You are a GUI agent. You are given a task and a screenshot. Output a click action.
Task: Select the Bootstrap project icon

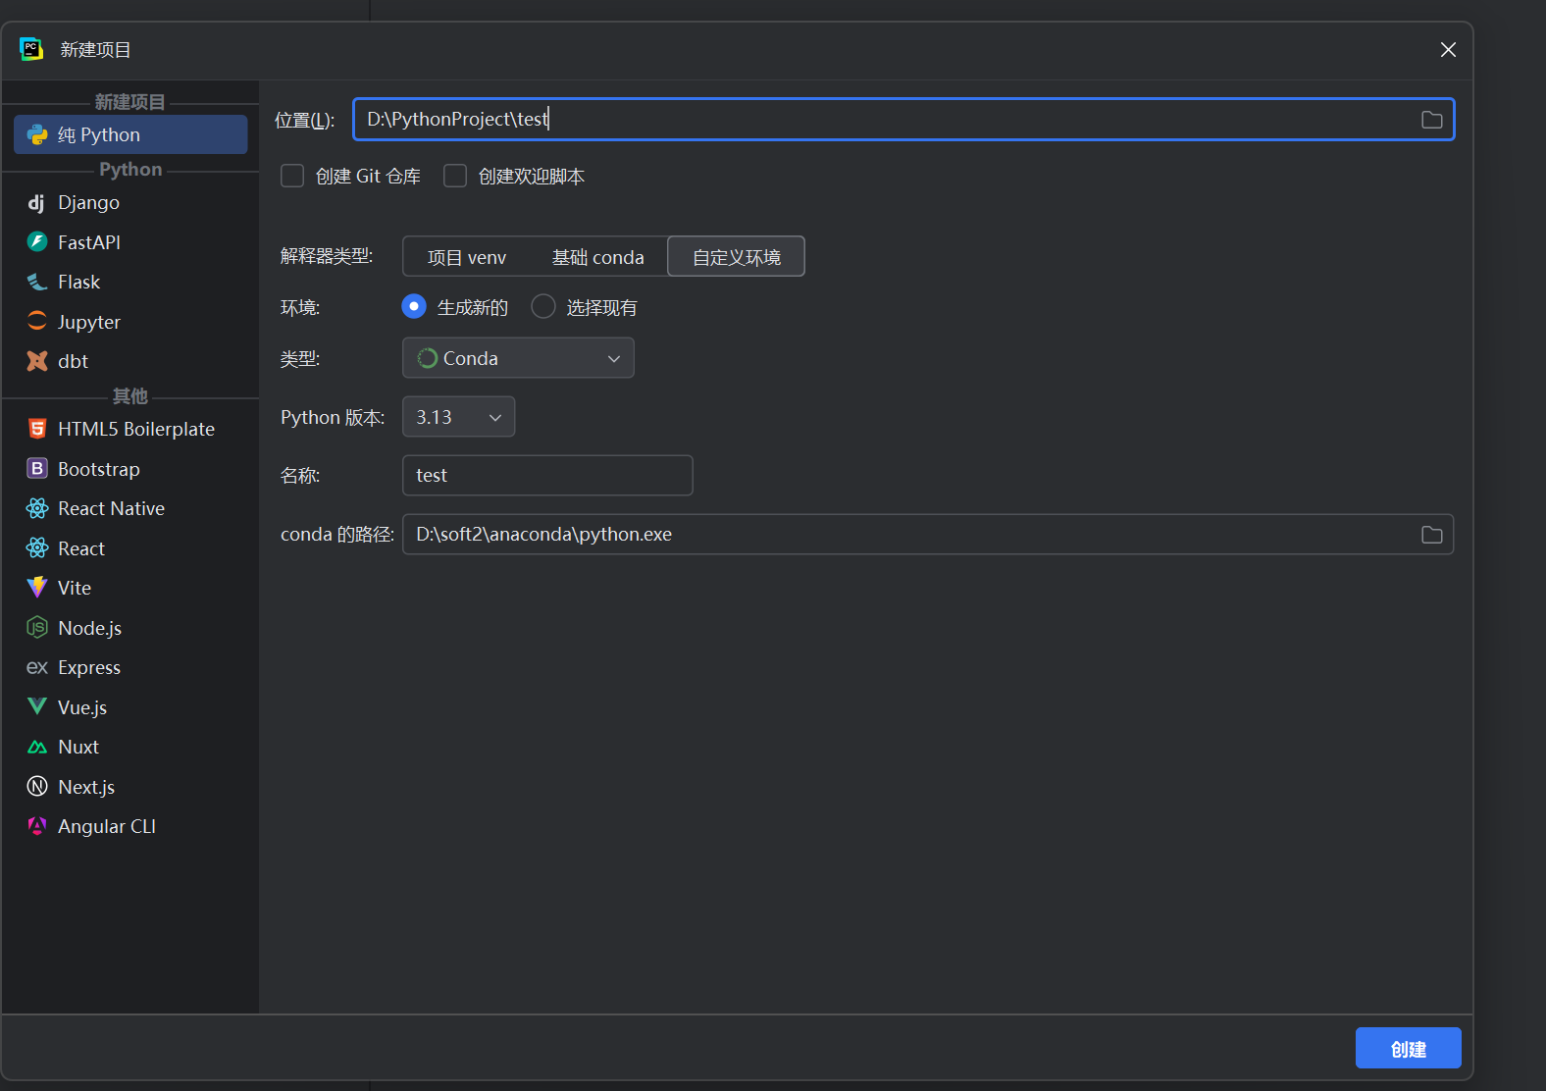(x=37, y=469)
